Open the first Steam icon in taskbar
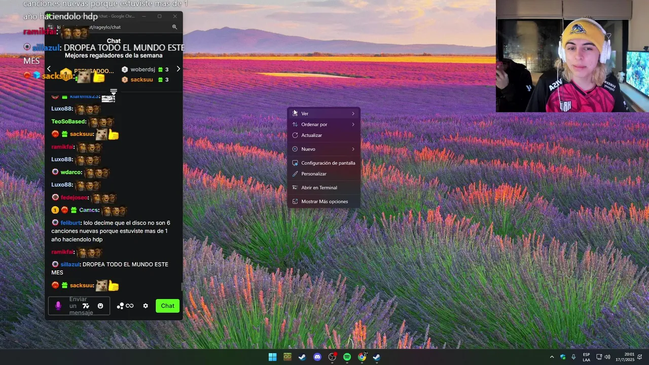The image size is (649, 365). (x=302, y=357)
